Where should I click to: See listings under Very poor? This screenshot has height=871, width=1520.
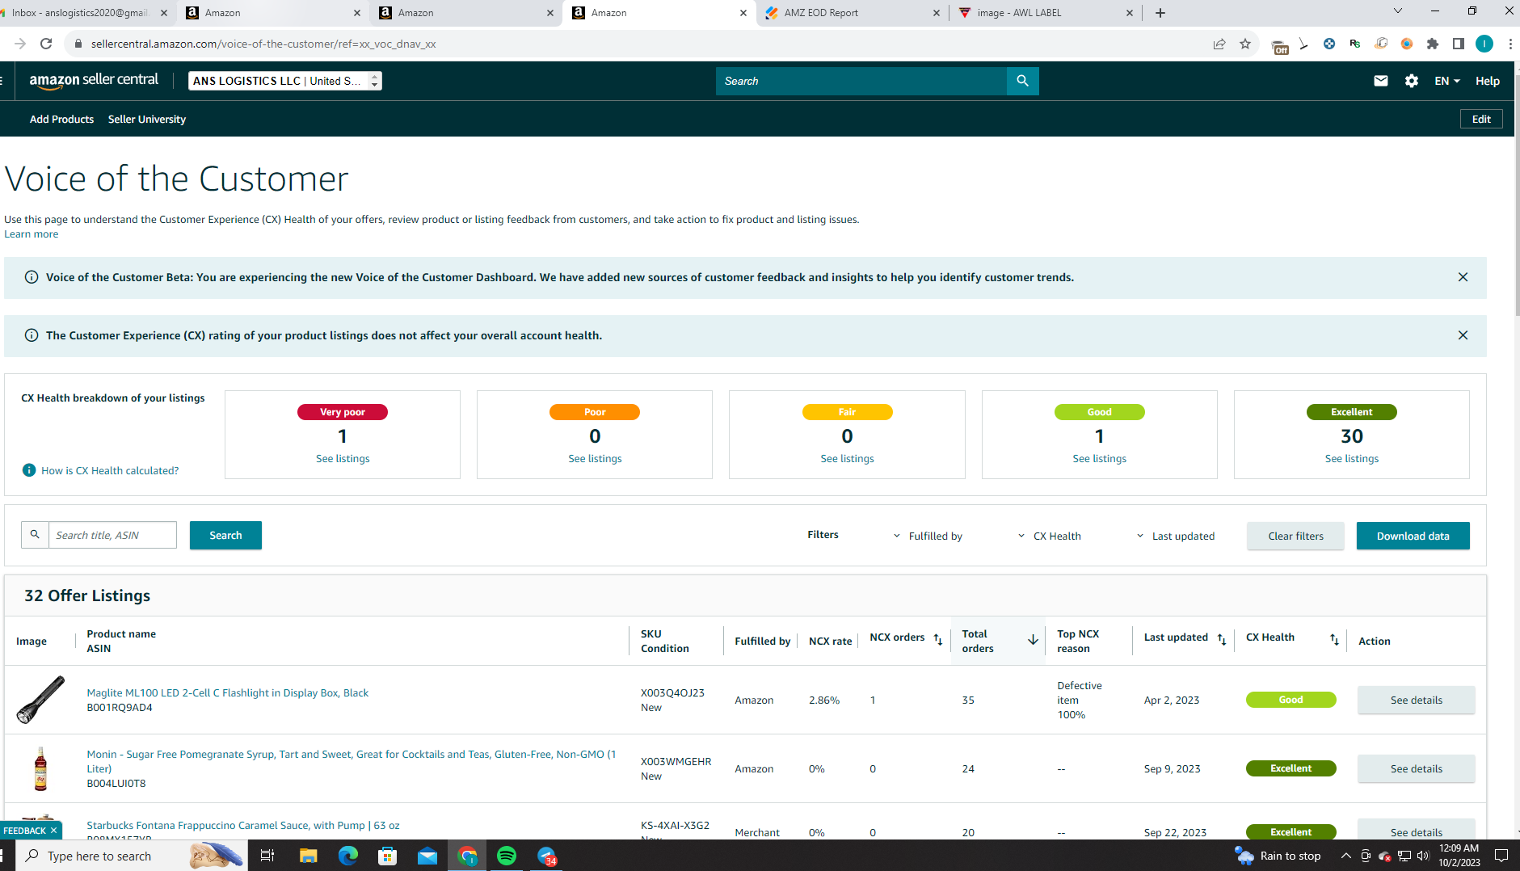[343, 458]
